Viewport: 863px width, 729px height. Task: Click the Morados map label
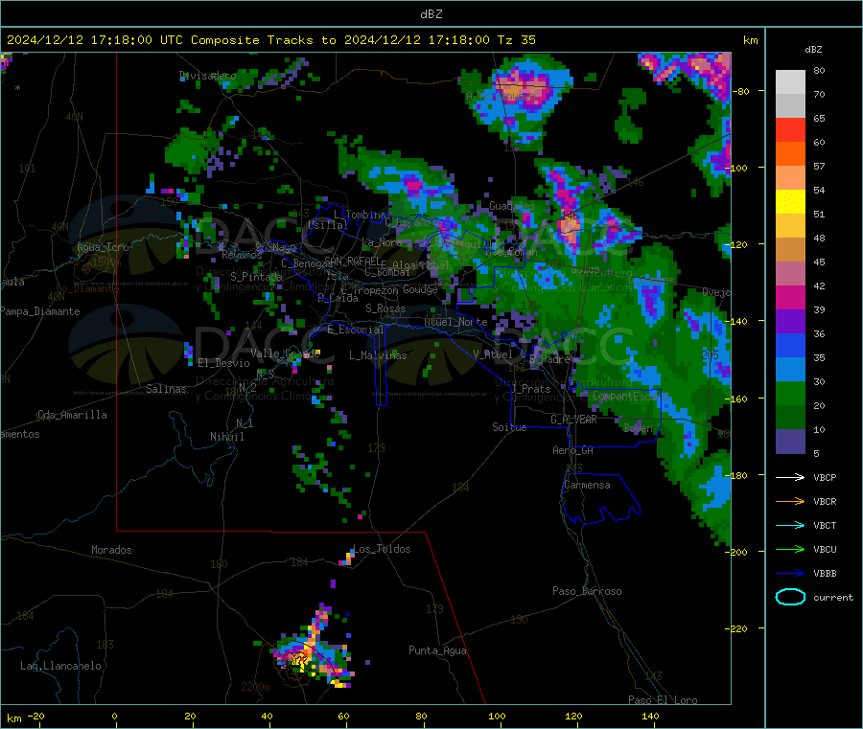point(111,550)
